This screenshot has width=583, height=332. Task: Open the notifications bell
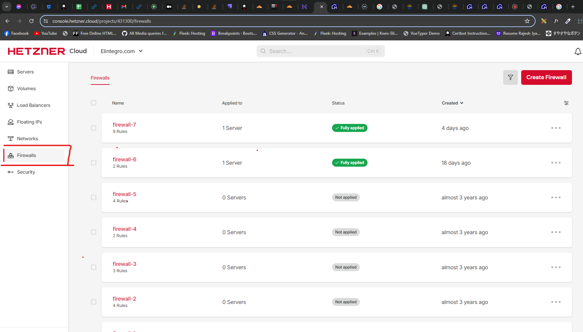[578, 51]
